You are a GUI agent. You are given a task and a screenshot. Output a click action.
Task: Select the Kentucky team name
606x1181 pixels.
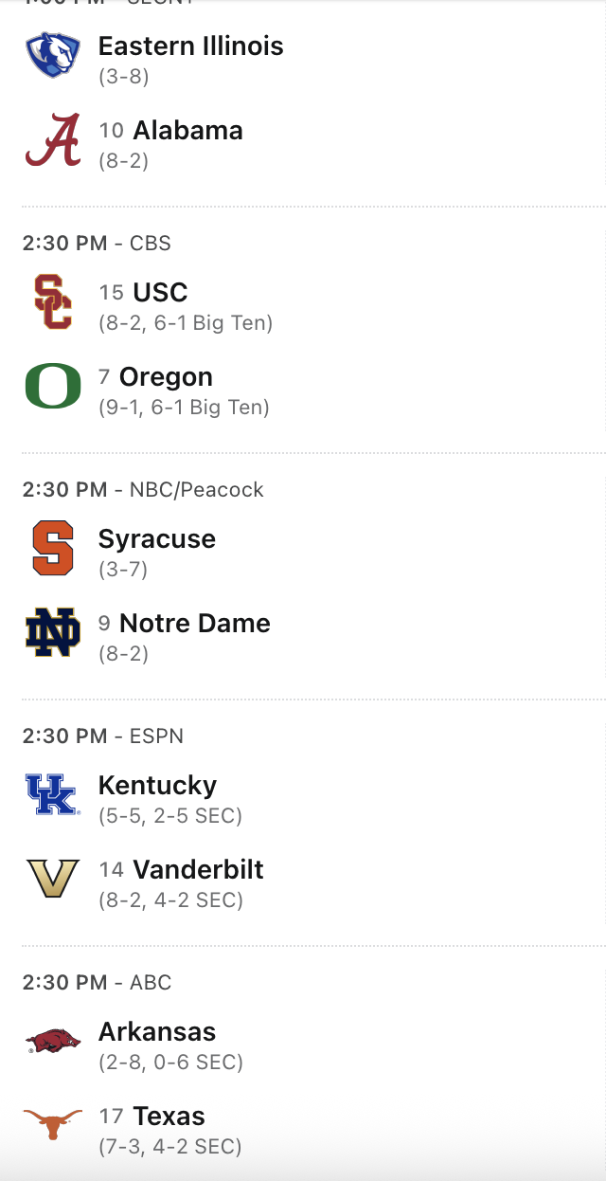pyautogui.click(x=157, y=785)
